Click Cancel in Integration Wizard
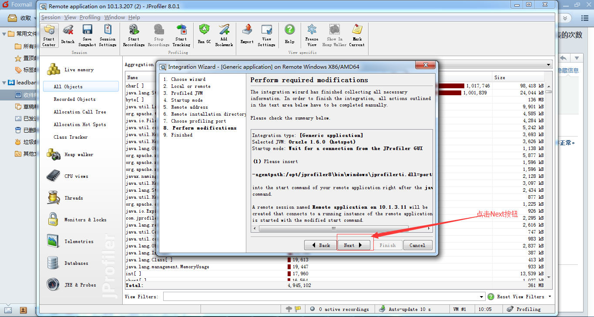This screenshot has height=317, width=594. (x=417, y=245)
